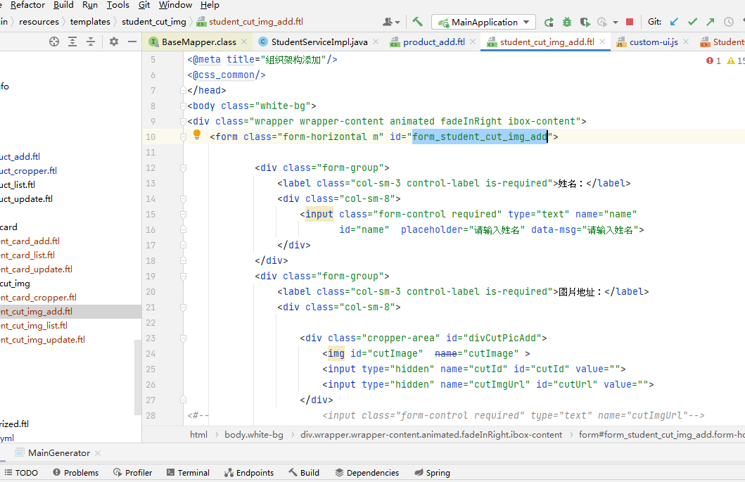Locate opened file with the crosshair icon
This screenshot has width=745, height=482.
pos(54,42)
